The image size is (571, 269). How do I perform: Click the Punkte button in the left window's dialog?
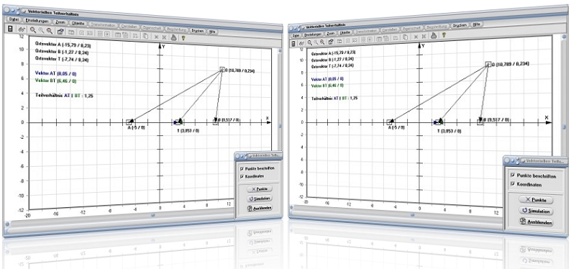click(260, 189)
